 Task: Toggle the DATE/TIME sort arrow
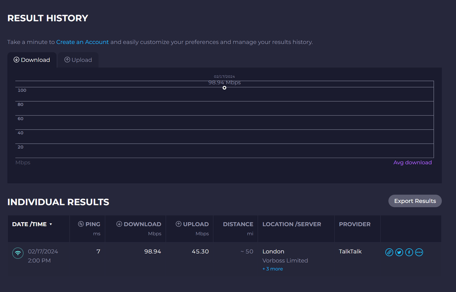(x=51, y=224)
